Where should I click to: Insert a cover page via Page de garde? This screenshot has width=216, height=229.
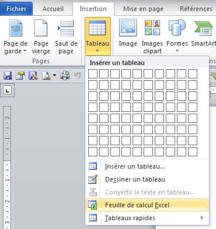tap(16, 37)
